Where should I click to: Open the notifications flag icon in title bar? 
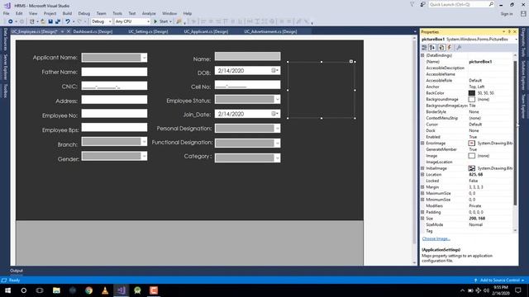tap(412, 4)
